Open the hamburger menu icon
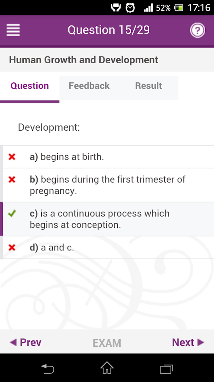 tap(13, 30)
